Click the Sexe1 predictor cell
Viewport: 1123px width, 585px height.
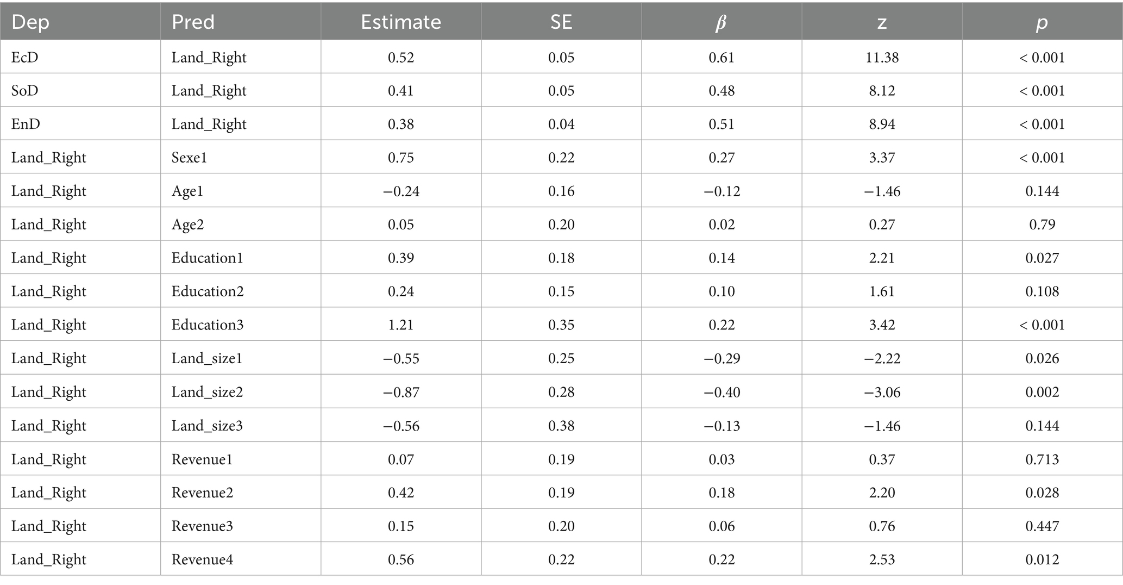coord(189,158)
